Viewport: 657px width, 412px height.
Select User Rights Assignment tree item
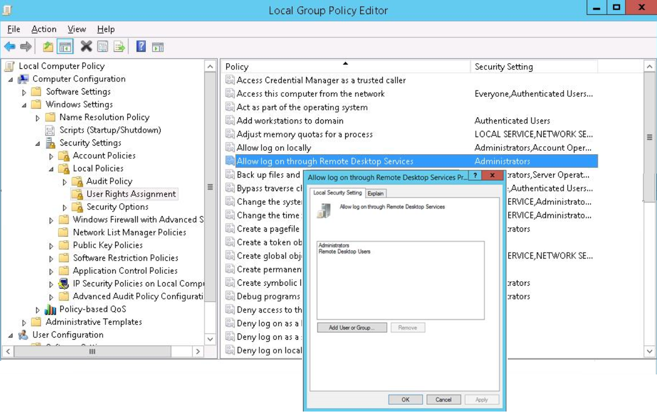pos(131,194)
